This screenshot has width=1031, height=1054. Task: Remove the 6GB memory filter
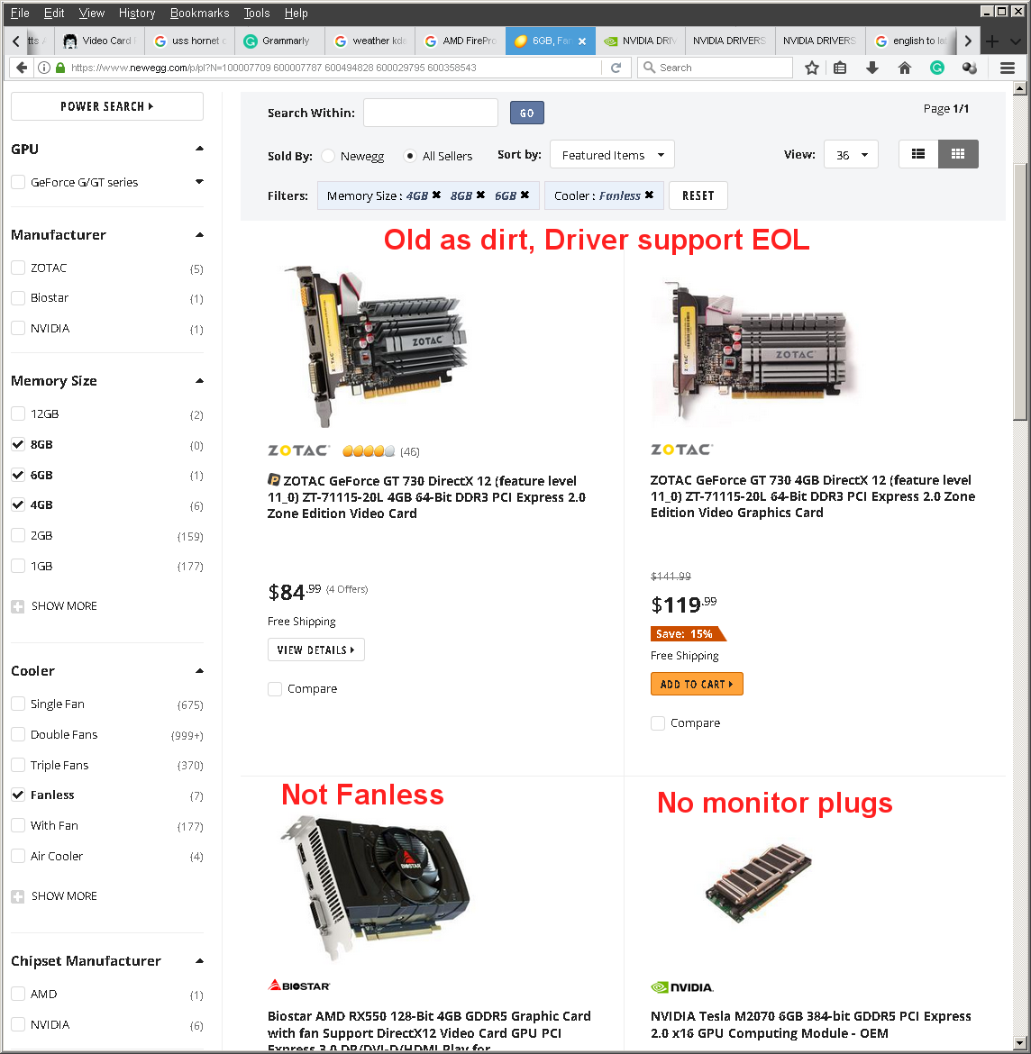525,195
